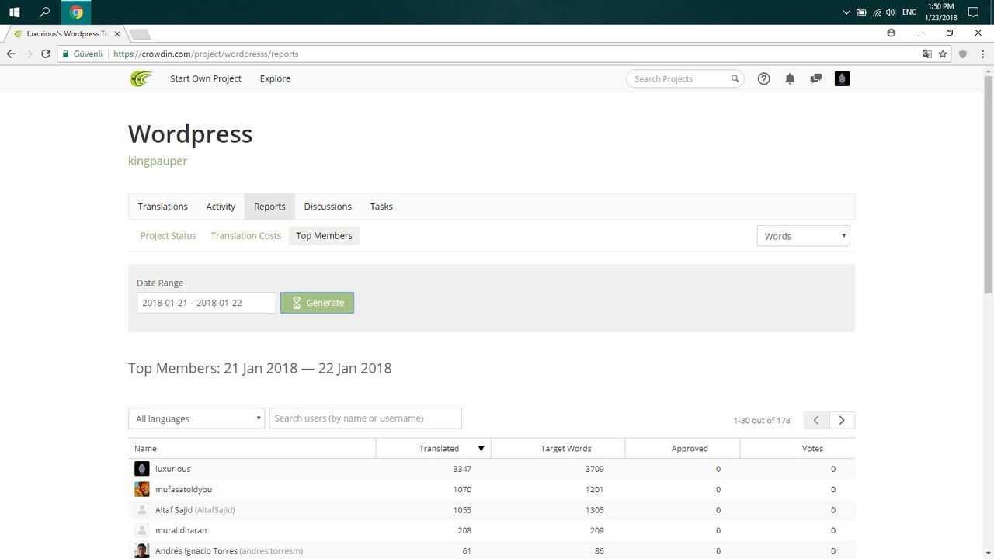Image resolution: width=994 pixels, height=559 pixels.
Task: Click the Date Range input field
Action: pos(207,303)
